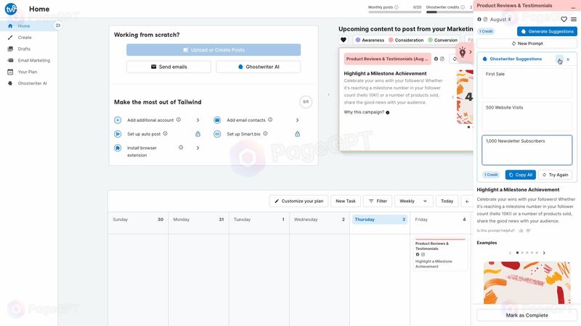Click the Today button

click(x=447, y=201)
